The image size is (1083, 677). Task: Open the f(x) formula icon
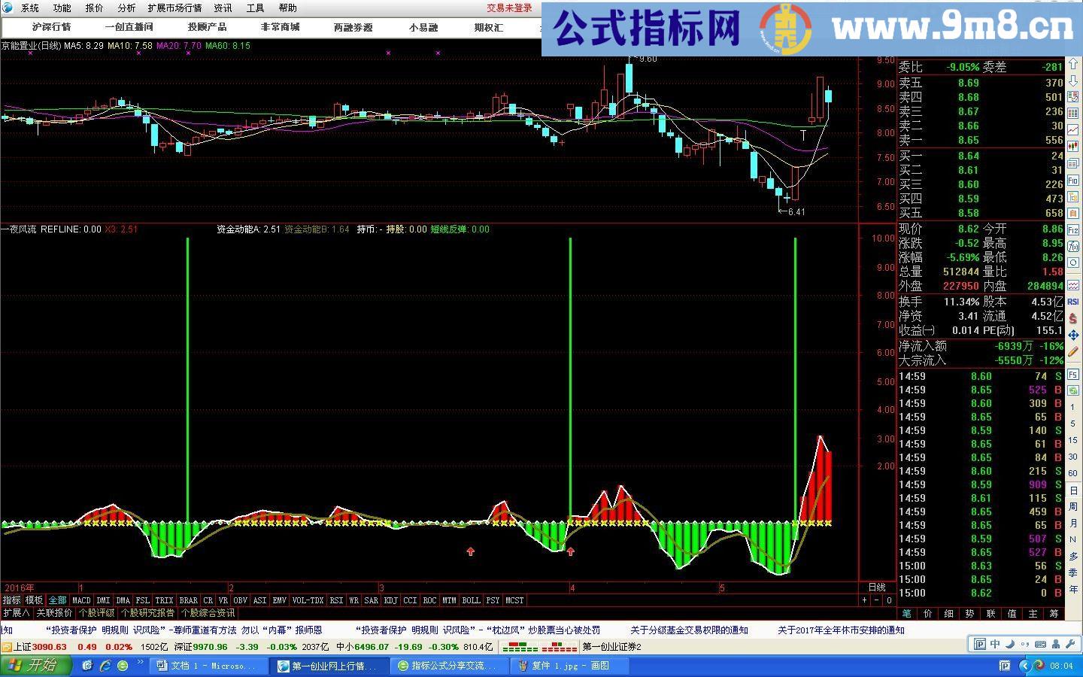pyautogui.click(x=1072, y=246)
